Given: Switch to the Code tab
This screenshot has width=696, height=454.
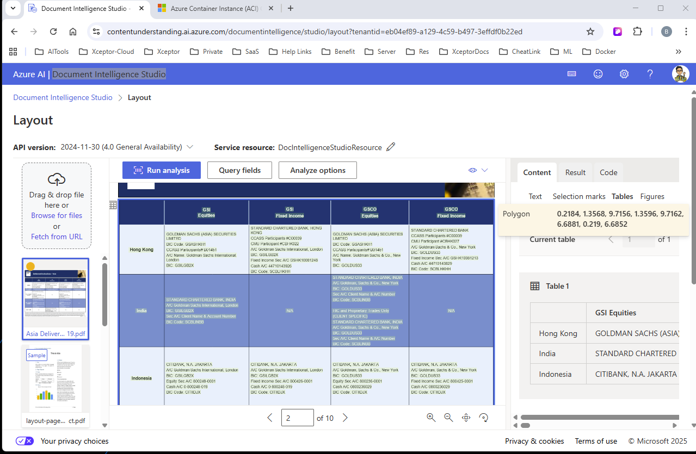Looking at the screenshot, I should tap(608, 172).
